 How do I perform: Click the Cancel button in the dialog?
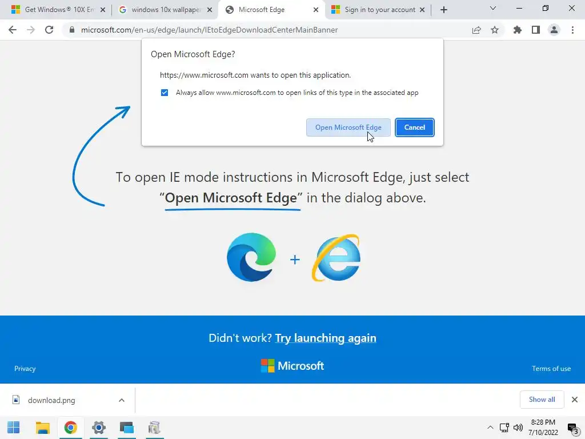pos(415,127)
